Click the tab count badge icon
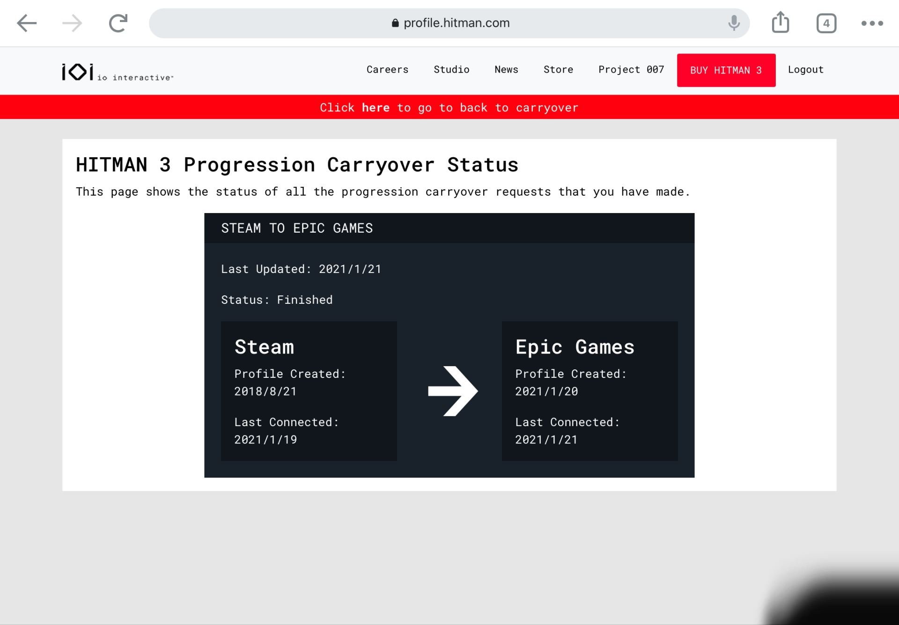Viewport: 899px width, 625px height. [x=826, y=22]
